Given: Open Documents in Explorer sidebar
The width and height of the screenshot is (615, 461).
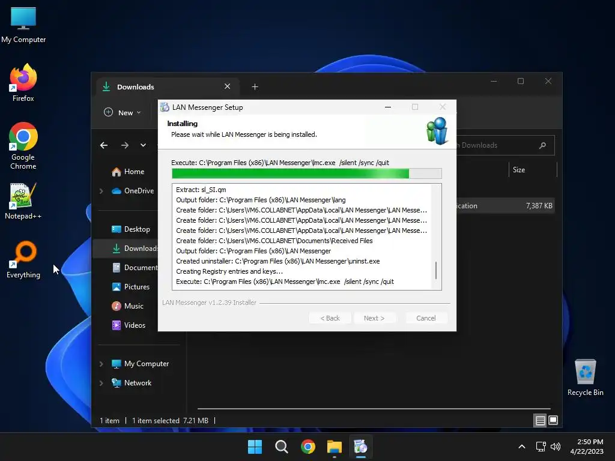Looking at the screenshot, I should pyautogui.click(x=135, y=268).
